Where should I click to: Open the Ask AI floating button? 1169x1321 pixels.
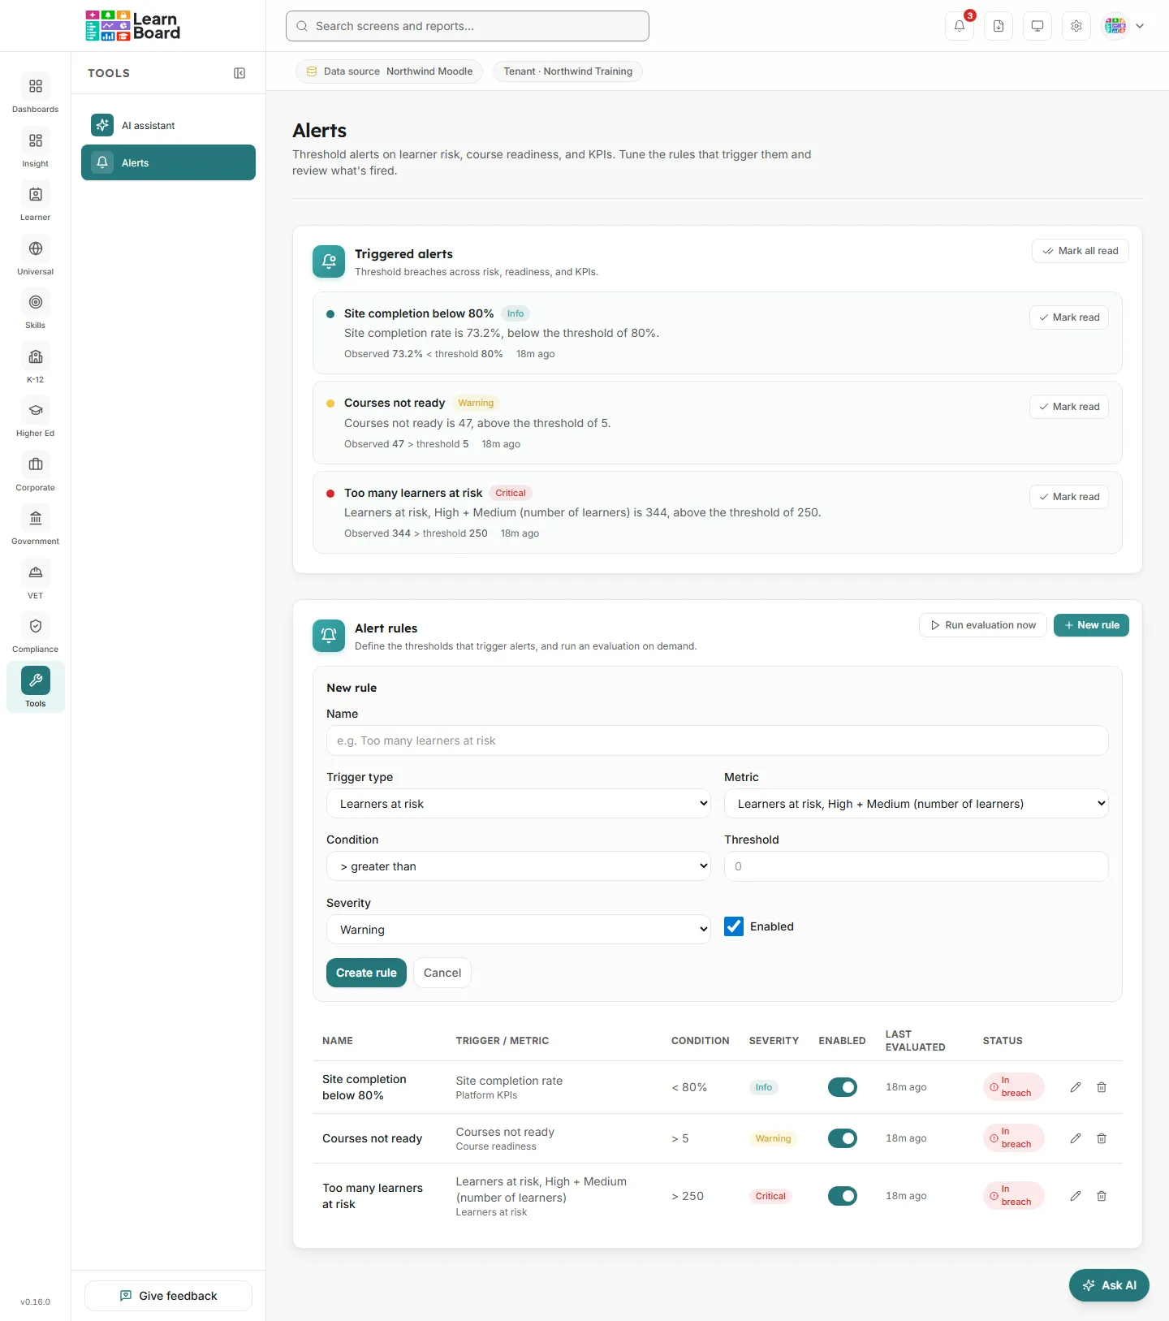pos(1109,1285)
